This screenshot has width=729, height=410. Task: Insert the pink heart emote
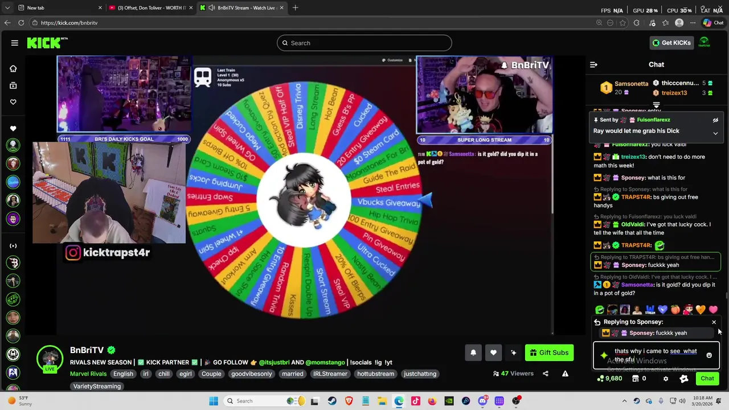point(713,310)
